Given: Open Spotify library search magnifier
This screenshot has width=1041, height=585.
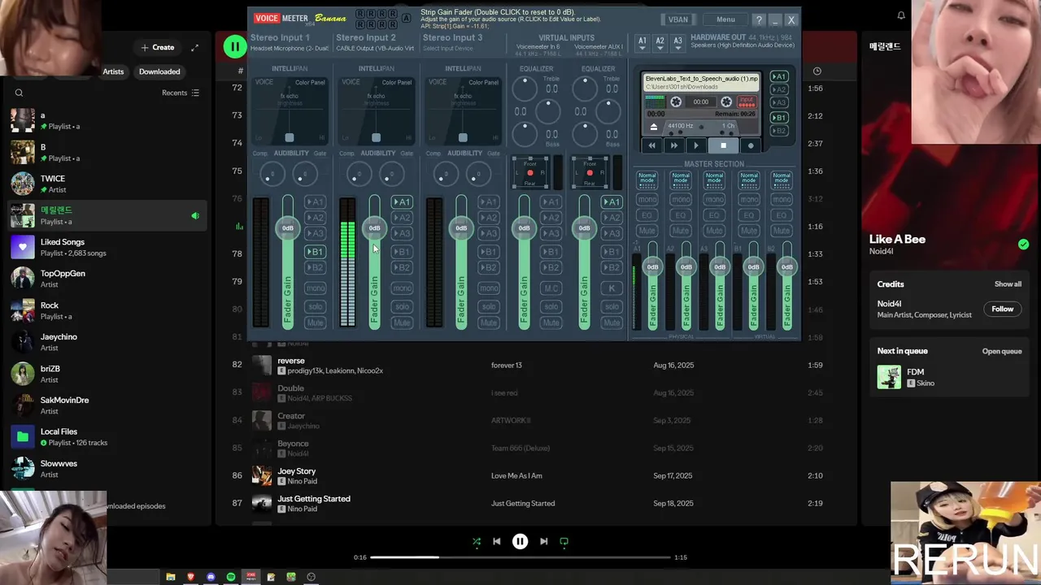Looking at the screenshot, I should click(19, 93).
